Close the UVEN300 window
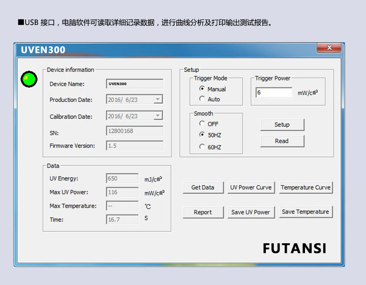 coord(328,48)
